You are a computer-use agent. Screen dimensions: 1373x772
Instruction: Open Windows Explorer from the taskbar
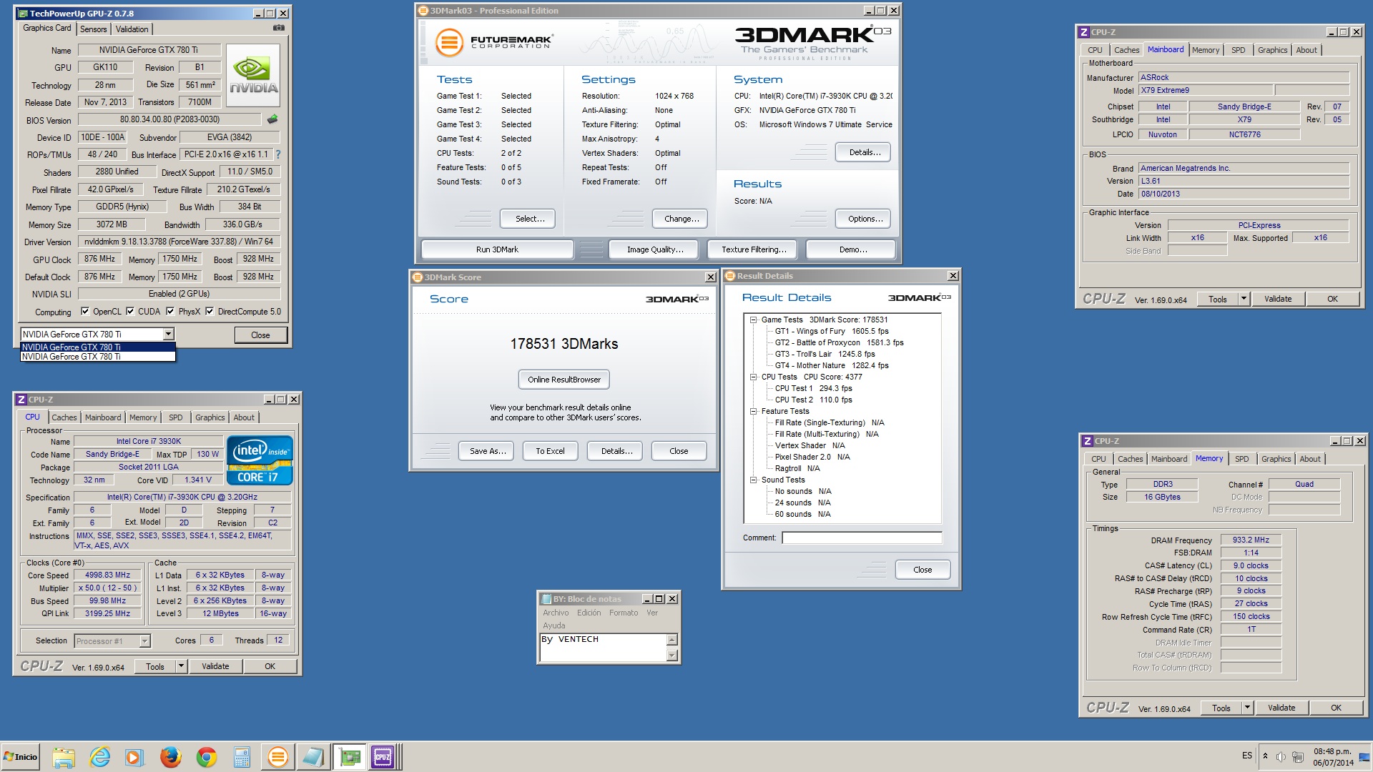(64, 757)
